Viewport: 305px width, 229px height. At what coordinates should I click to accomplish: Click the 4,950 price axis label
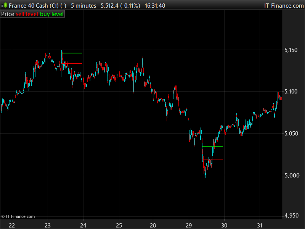291,216
